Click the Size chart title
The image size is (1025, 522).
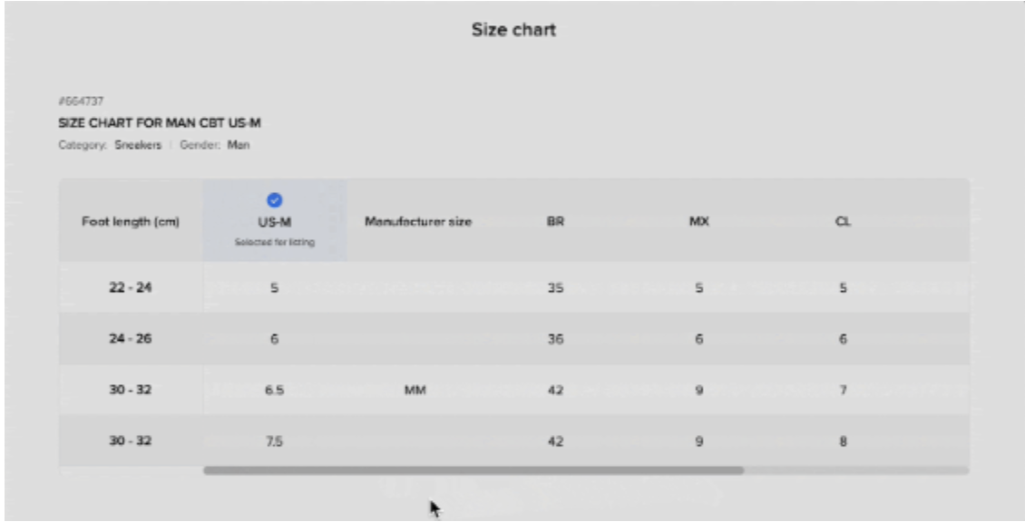point(513,29)
